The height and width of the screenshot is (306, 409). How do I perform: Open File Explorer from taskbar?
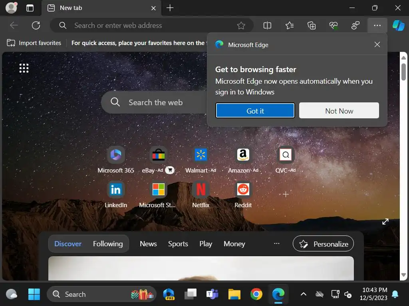(234, 294)
